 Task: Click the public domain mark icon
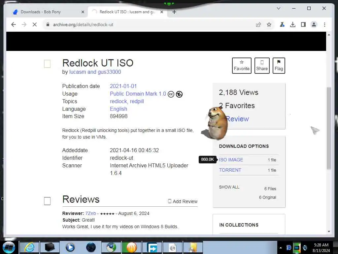(179, 94)
